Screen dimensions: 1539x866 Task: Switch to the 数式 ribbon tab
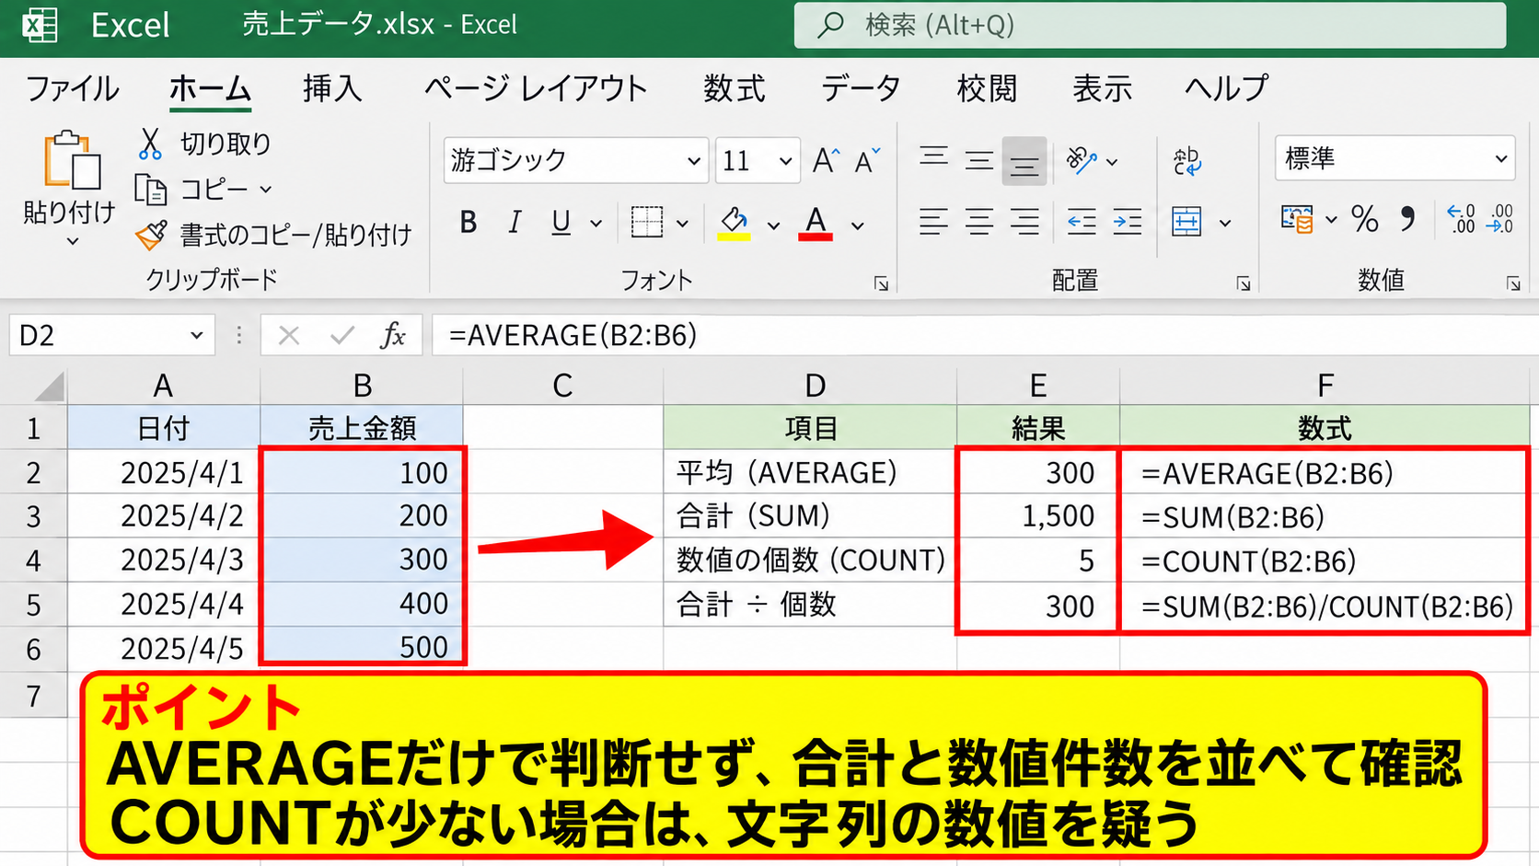coord(734,89)
